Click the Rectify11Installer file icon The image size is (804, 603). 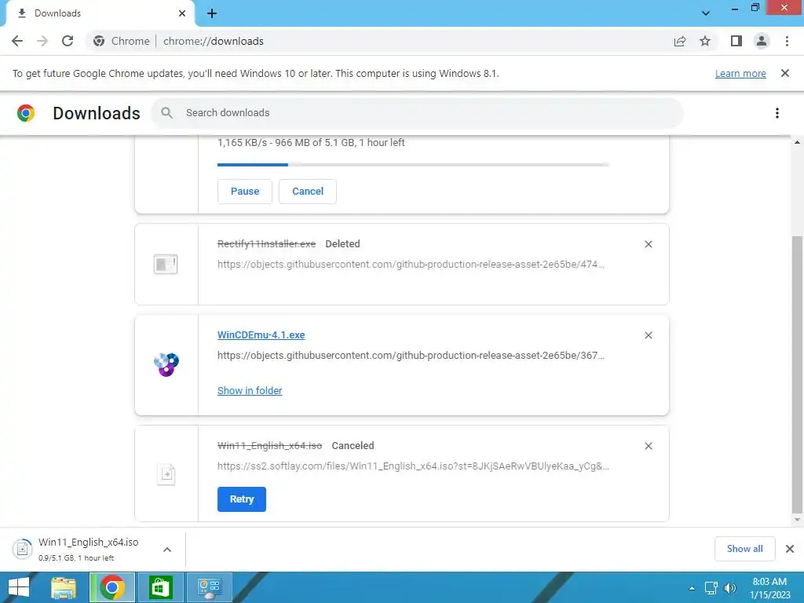coord(166,264)
